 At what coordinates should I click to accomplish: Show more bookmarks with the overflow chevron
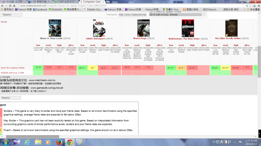[244, 10]
